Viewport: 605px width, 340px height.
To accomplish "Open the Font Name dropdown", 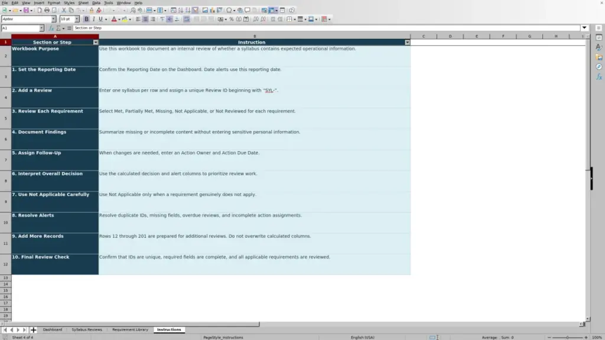I will pos(53,19).
